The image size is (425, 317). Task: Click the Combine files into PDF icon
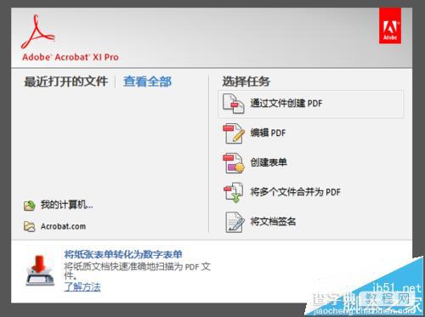[x=234, y=192]
